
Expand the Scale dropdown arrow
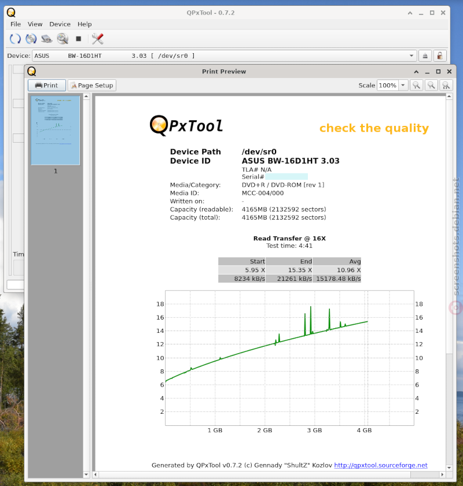coord(403,85)
